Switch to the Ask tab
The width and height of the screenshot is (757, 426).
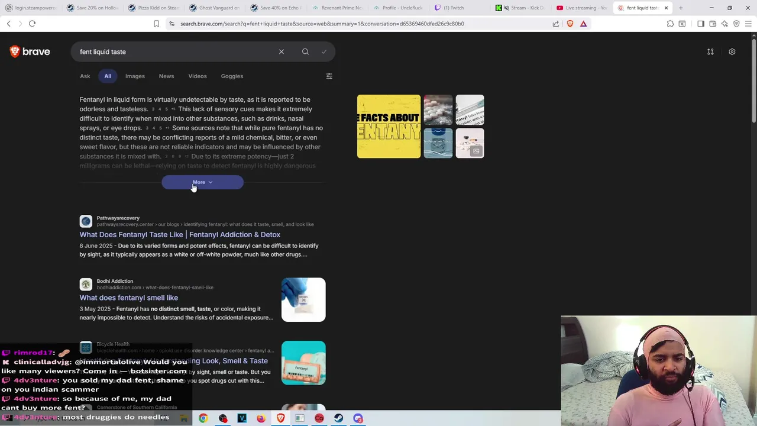pyautogui.click(x=85, y=76)
